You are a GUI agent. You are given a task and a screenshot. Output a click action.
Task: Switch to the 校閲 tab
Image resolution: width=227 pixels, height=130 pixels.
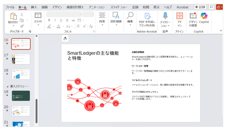146,7
